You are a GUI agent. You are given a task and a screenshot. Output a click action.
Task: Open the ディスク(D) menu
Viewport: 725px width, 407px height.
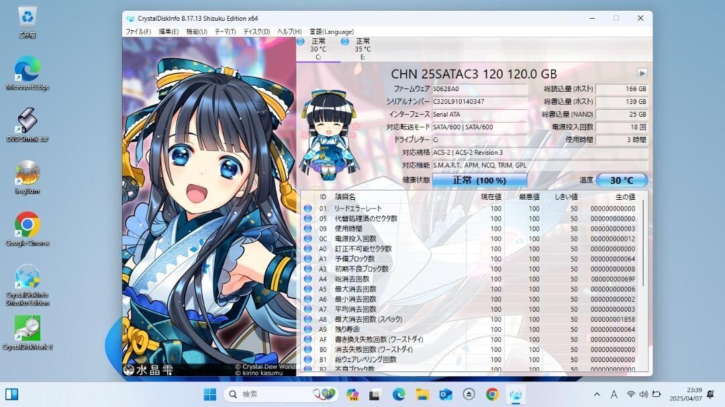[256, 32]
